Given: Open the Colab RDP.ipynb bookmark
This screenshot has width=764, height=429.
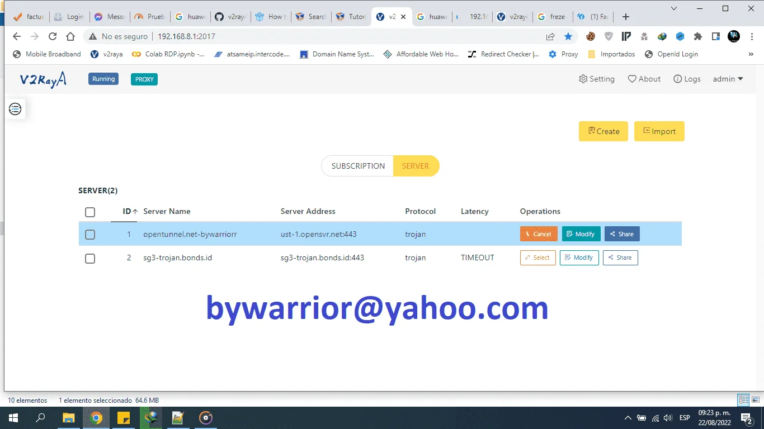Looking at the screenshot, I should 168,54.
